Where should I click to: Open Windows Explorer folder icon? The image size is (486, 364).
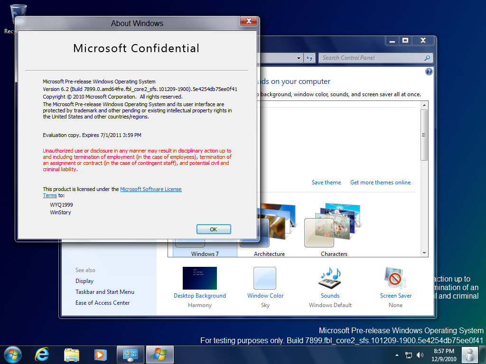[72, 355]
